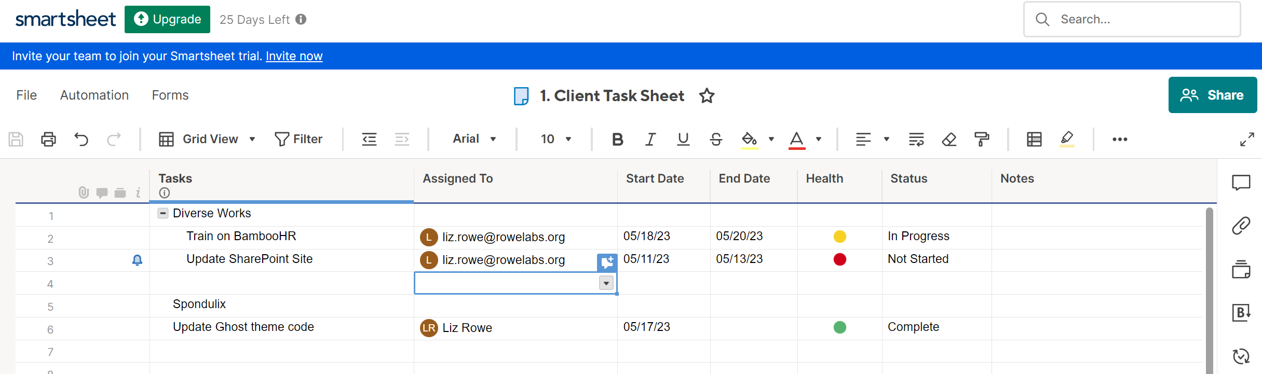Favorite the sheet with the star icon
Viewport: 1262px width, 374px height.
[707, 96]
